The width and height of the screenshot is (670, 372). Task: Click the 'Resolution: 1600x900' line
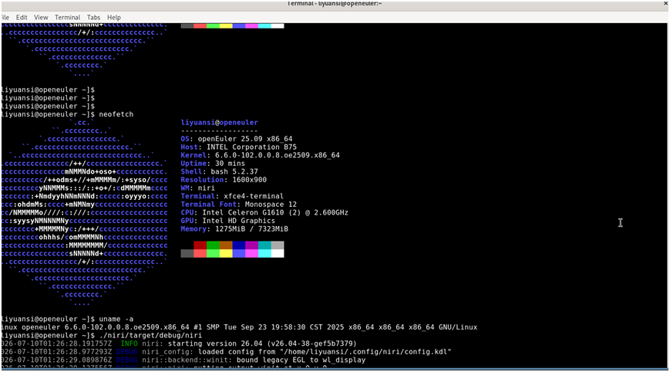[224, 180]
